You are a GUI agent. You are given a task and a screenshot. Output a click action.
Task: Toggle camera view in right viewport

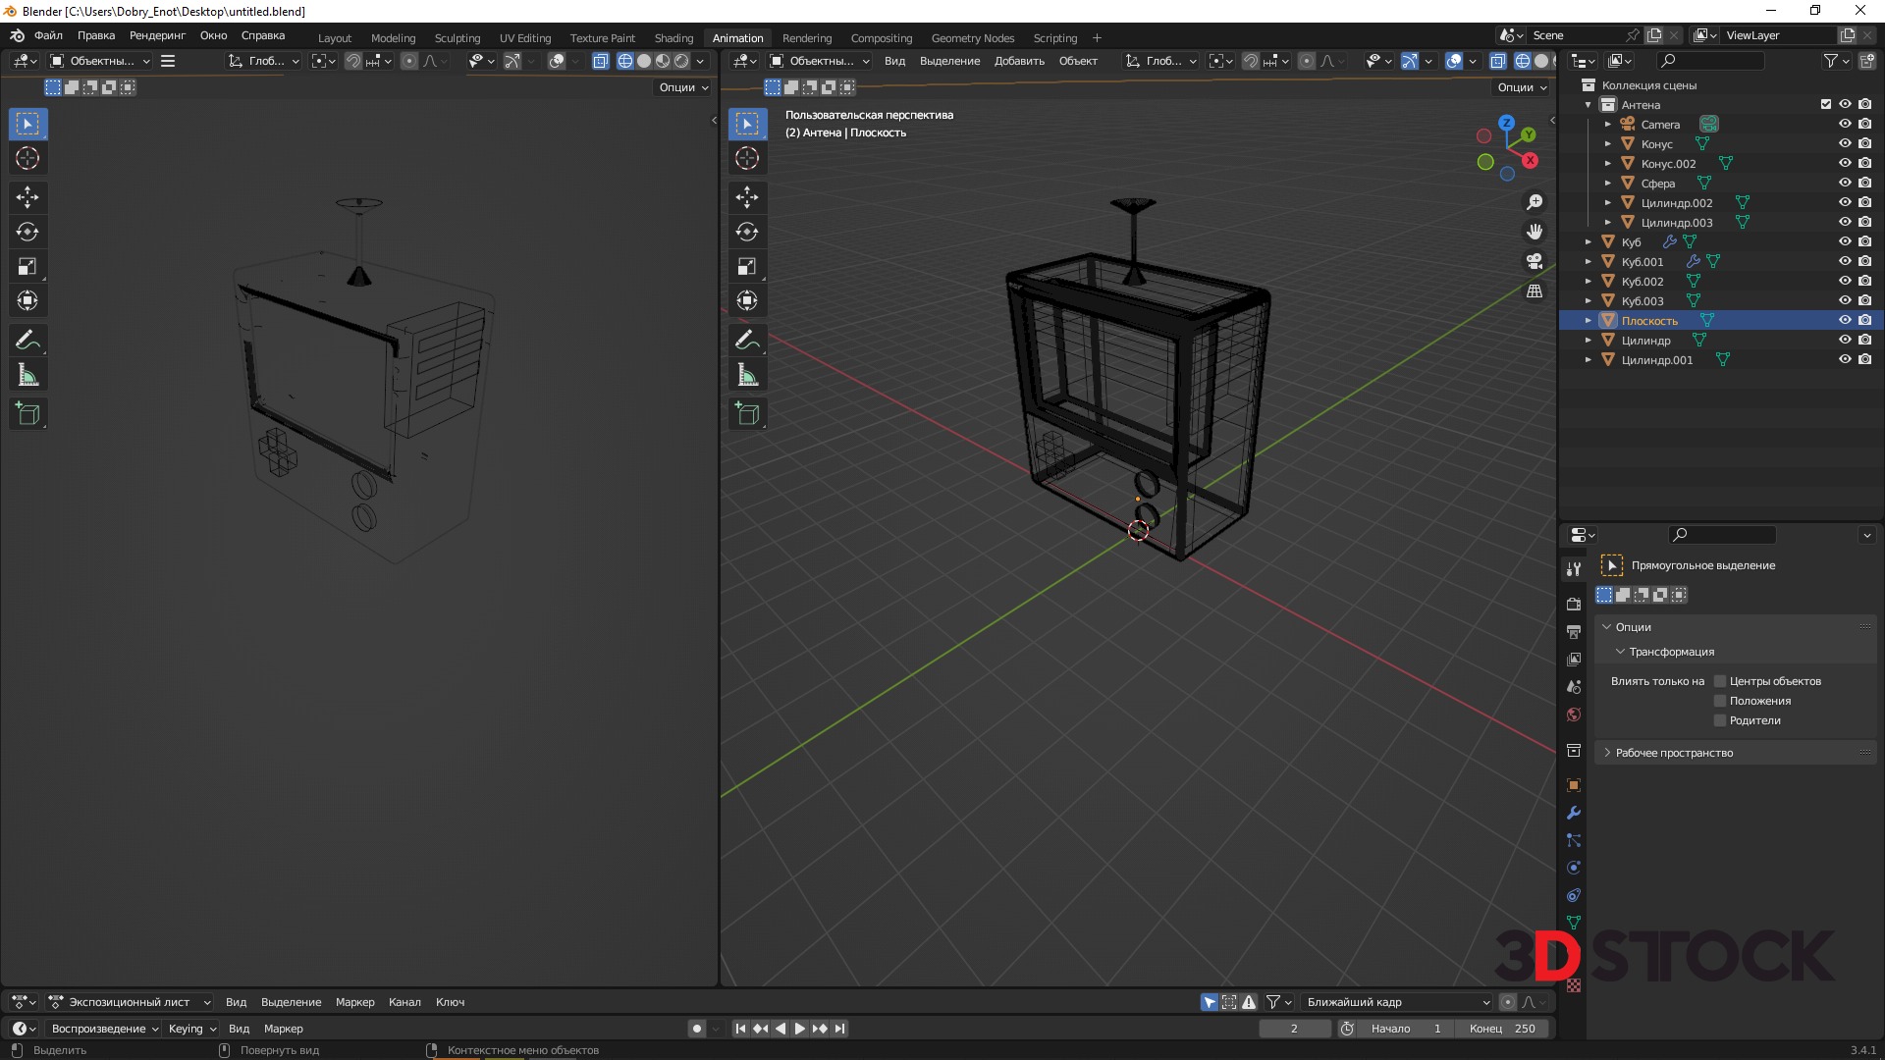pos(1535,261)
